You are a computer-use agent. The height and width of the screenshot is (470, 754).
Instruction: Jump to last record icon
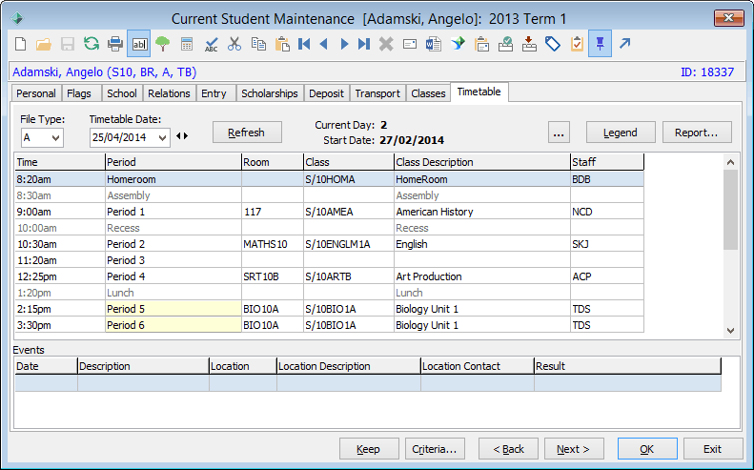(364, 44)
